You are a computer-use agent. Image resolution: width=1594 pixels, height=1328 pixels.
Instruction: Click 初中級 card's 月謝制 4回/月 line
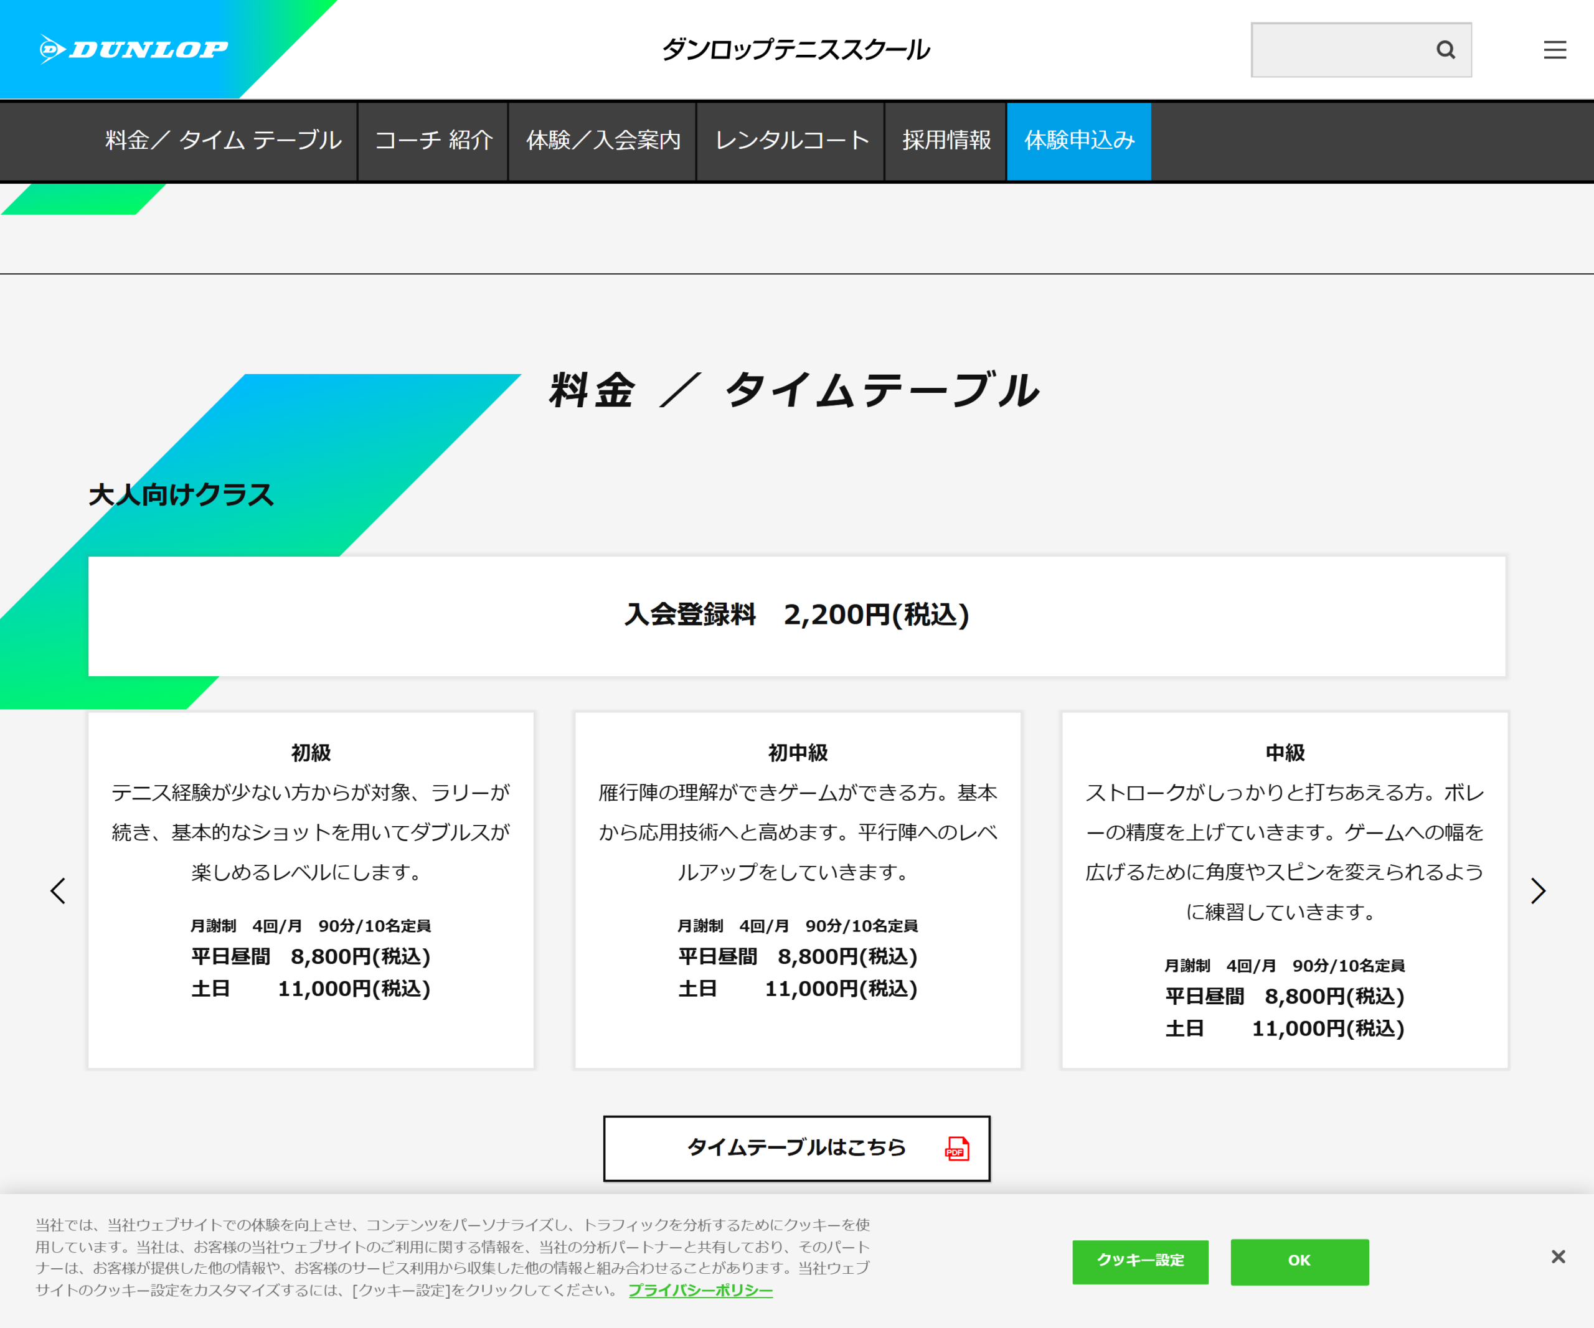[x=797, y=926]
